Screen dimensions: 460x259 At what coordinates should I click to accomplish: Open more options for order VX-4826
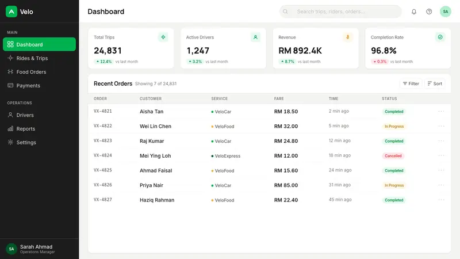(x=441, y=185)
